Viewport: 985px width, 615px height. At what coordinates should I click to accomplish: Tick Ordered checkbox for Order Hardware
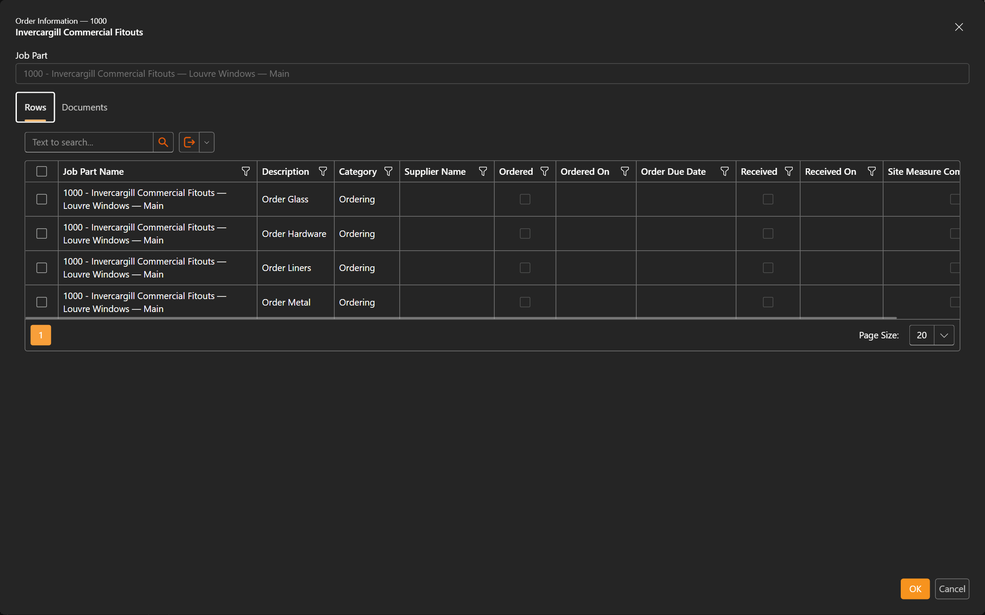click(x=525, y=233)
